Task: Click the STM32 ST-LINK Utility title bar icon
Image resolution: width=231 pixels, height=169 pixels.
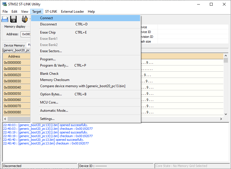Action: [5, 4]
